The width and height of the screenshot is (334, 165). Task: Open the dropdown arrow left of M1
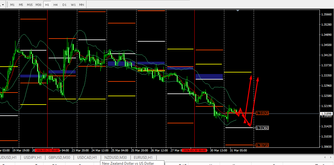click(x=3, y=4)
